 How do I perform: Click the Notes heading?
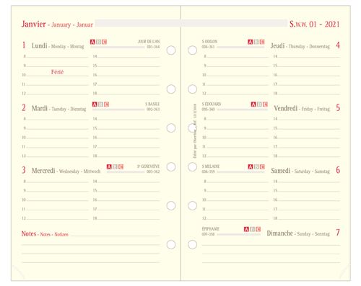click(x=29, y=233)
